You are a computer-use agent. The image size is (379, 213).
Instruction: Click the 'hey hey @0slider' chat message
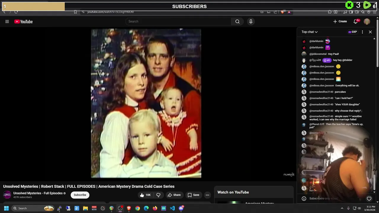pos(343,60)
